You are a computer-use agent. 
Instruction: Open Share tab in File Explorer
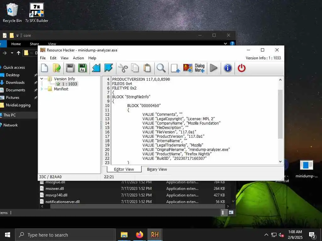pos(34,44)
